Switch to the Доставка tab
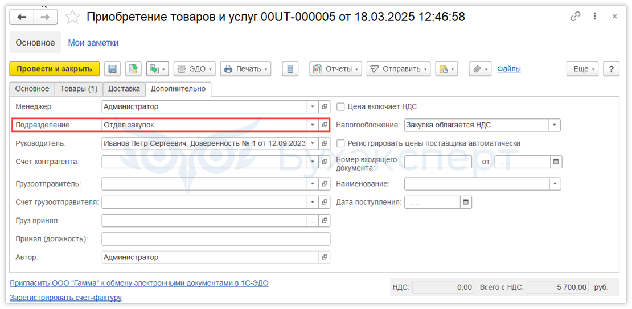 click(x=124, y=89)
